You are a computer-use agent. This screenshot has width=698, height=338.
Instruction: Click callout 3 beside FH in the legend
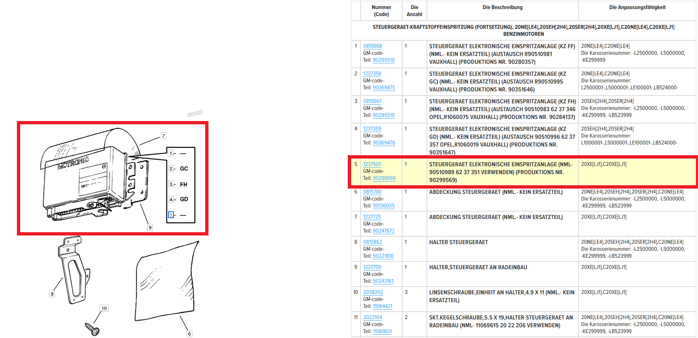click(x=171, y=184)
